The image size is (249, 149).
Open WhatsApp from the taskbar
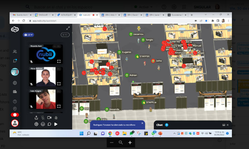point(153,134)
